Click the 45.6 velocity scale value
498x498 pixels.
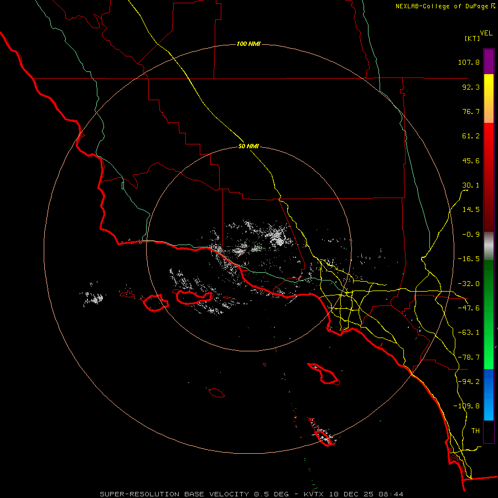click(471, 160)
